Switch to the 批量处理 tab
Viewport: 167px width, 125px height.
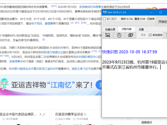click(110, 29)
